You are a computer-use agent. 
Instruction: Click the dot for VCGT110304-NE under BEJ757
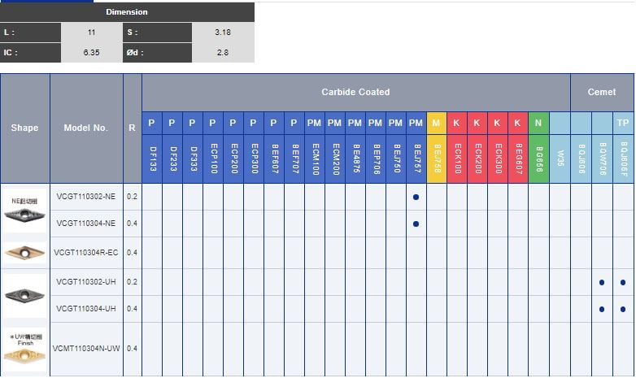416,224
